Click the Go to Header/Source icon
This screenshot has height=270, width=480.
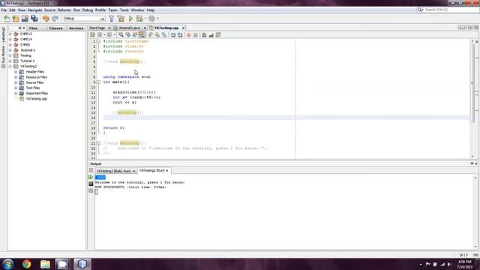coord(218,35)
